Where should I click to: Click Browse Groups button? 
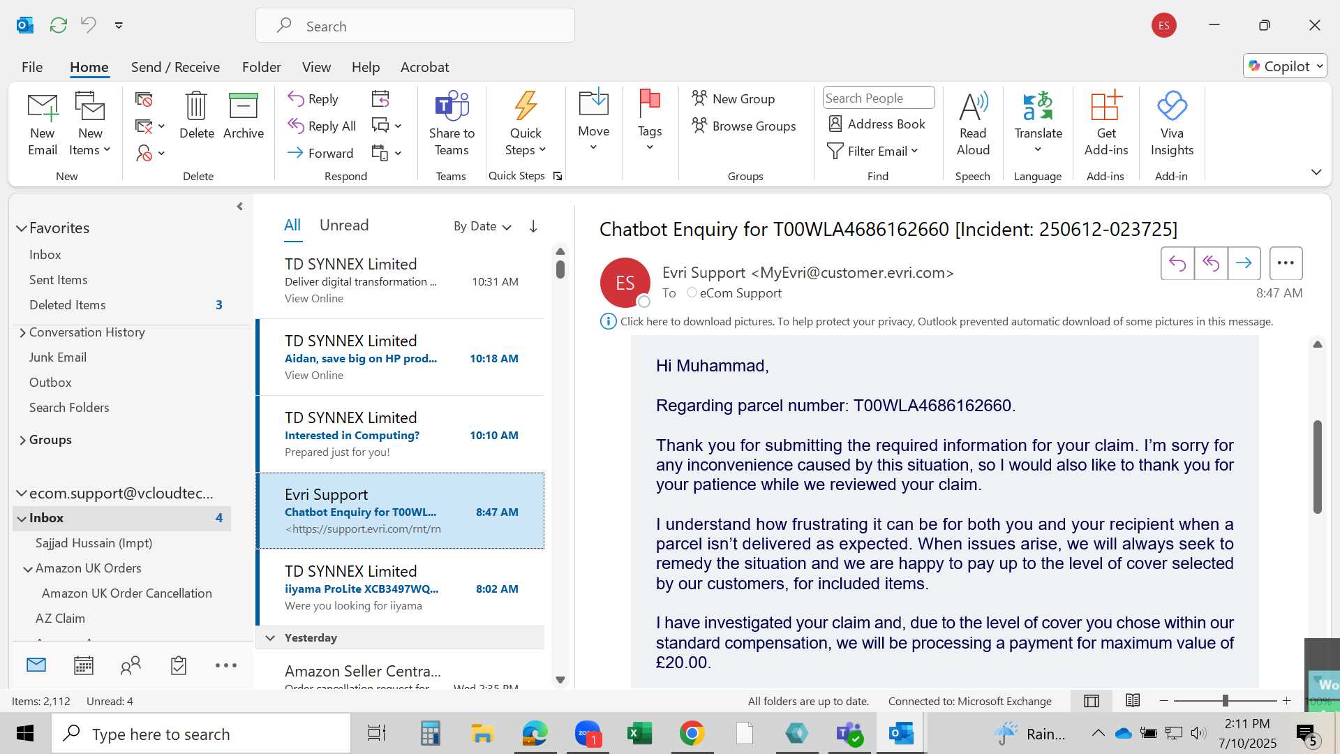pos(744,126)
